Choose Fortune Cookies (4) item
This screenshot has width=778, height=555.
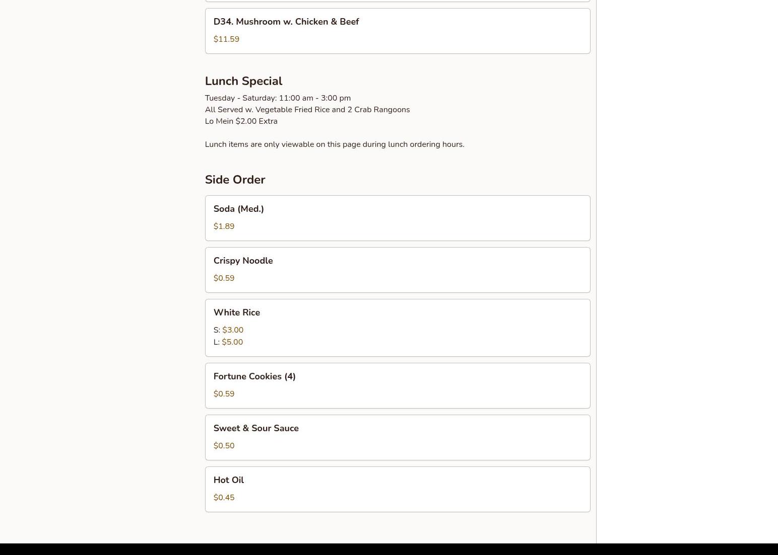coord(397,385)
